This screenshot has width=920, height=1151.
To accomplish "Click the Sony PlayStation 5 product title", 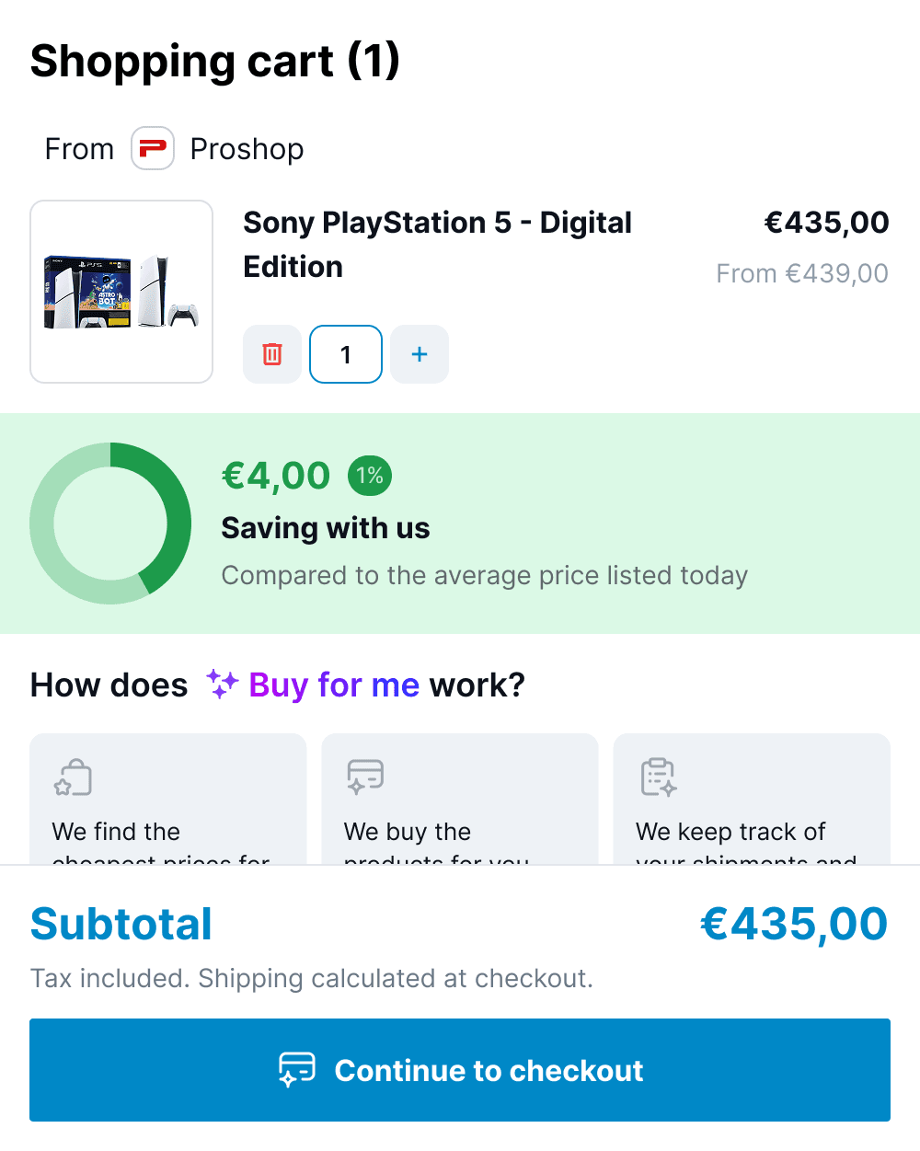I will click(x=437, y=245).
